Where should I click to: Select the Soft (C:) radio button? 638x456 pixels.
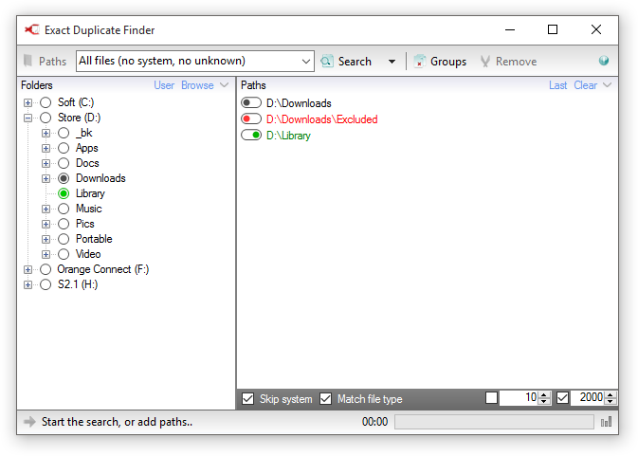click(46, 102)
